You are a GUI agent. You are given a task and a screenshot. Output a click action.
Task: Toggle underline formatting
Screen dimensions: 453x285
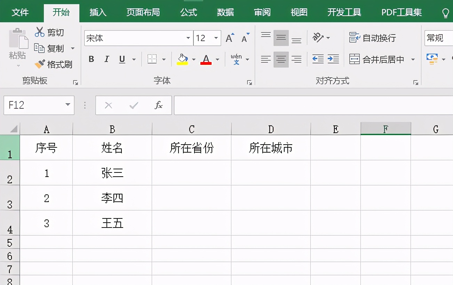122,59
